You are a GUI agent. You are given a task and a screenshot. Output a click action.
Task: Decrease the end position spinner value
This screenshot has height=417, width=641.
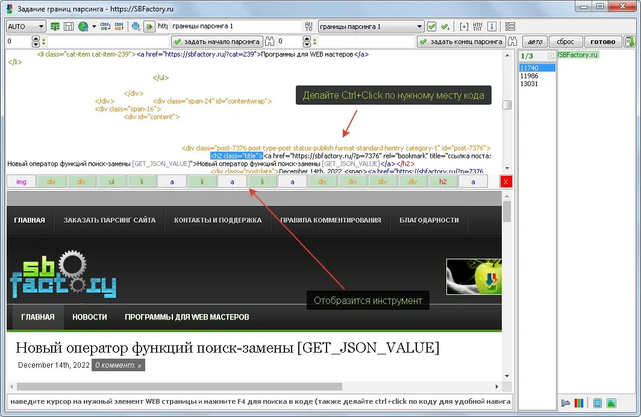coord(307,44)
